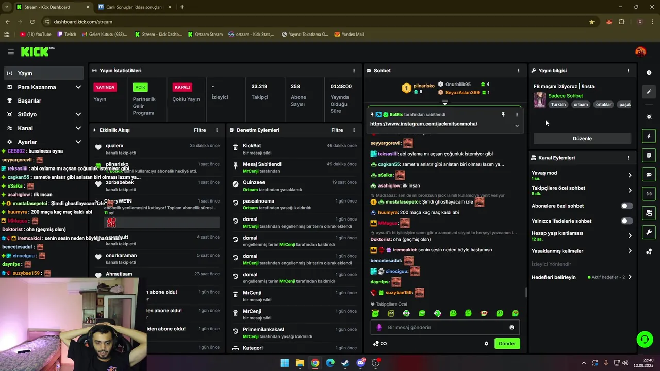The width and height of the screenshot is (660, 371).
Task: Click the Düzenle button
Action: pos(582,139)
